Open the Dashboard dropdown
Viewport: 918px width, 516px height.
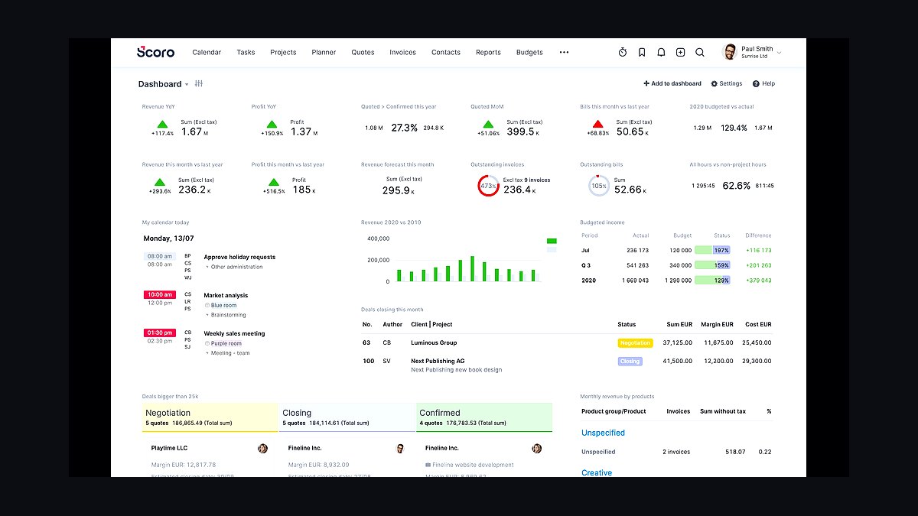tap(163, 84)
